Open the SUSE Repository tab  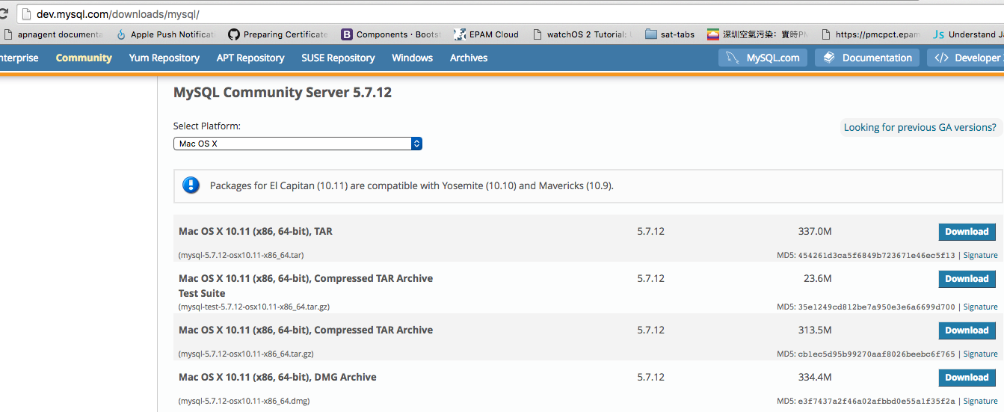[338, 58]
